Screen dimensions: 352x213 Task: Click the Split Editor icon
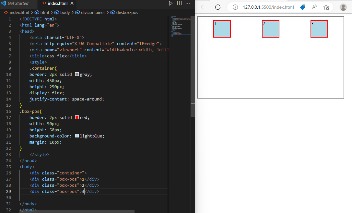tap(179, 3)
